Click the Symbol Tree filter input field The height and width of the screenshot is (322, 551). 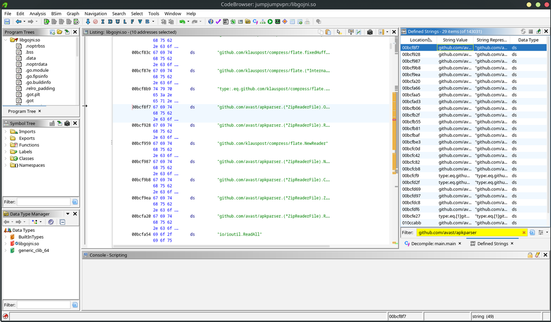pos(43,202)
